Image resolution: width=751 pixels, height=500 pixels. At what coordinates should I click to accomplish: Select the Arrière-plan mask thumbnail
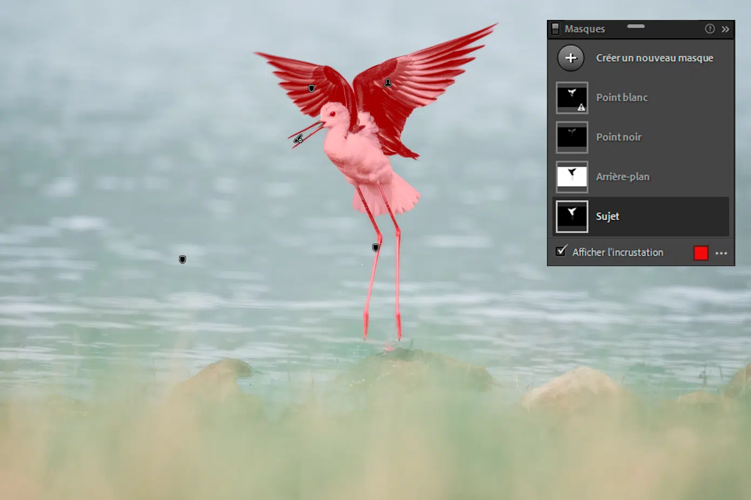[x=572, y=177]
